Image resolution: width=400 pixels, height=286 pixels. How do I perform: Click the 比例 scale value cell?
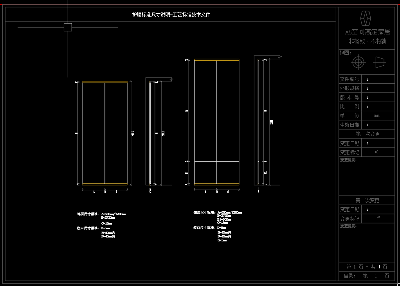378,107
